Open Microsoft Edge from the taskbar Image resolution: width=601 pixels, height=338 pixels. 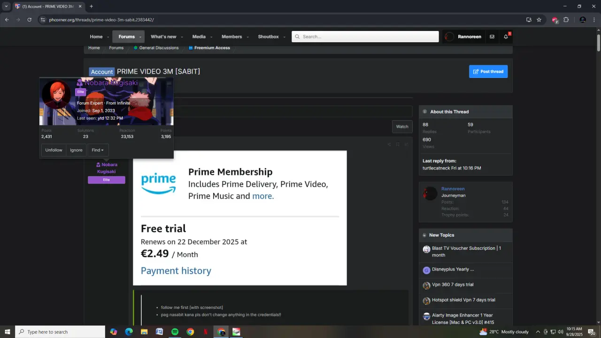click(129, 332)
